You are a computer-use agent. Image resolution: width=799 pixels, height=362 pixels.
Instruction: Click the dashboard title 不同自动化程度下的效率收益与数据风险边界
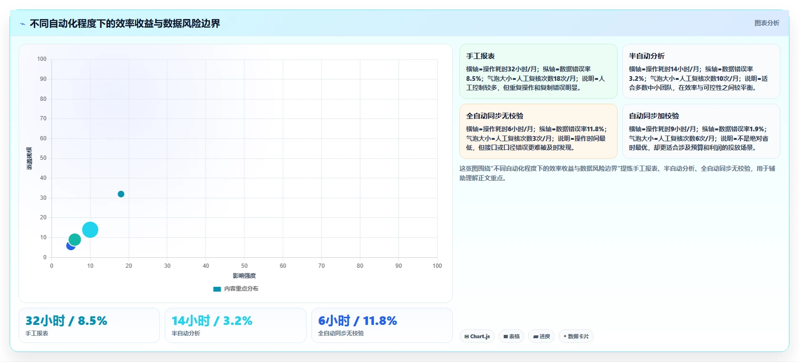125,23
